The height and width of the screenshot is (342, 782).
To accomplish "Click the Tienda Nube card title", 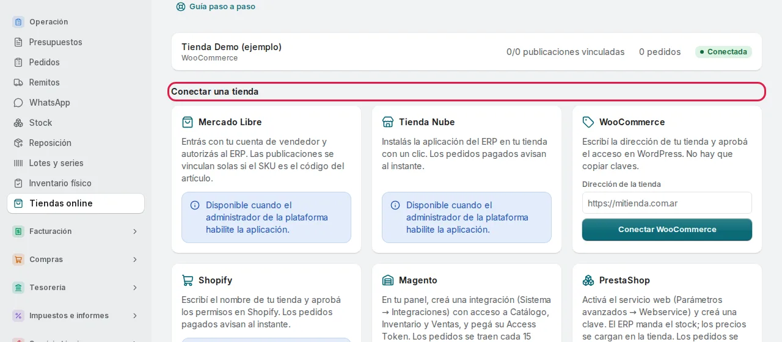I will pos(427,122).
